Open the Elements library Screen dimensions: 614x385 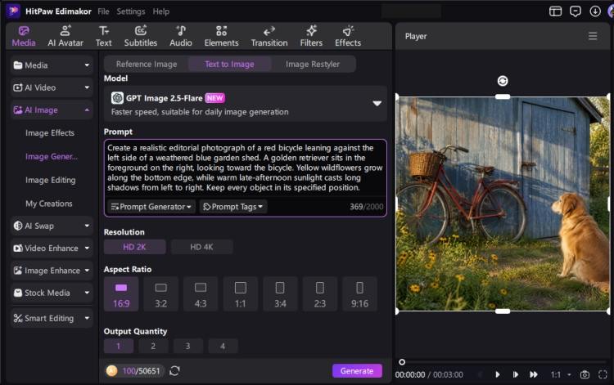[221, 36]
